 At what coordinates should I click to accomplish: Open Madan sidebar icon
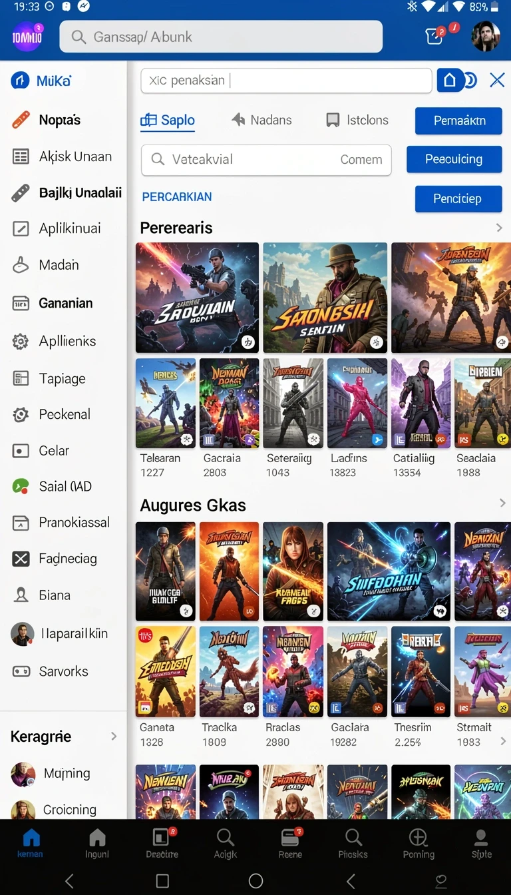[21, 265]
